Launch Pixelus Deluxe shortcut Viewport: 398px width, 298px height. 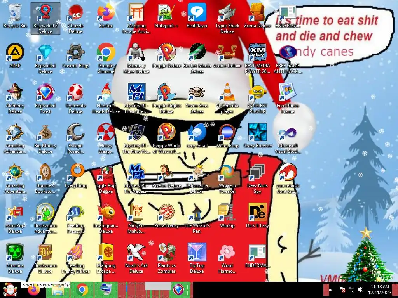click(166, 177)
